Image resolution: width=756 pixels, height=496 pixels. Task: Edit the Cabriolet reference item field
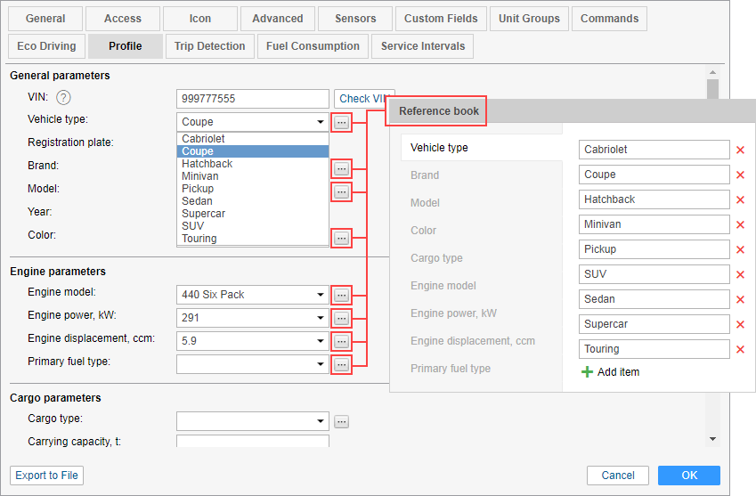point(654,150)
